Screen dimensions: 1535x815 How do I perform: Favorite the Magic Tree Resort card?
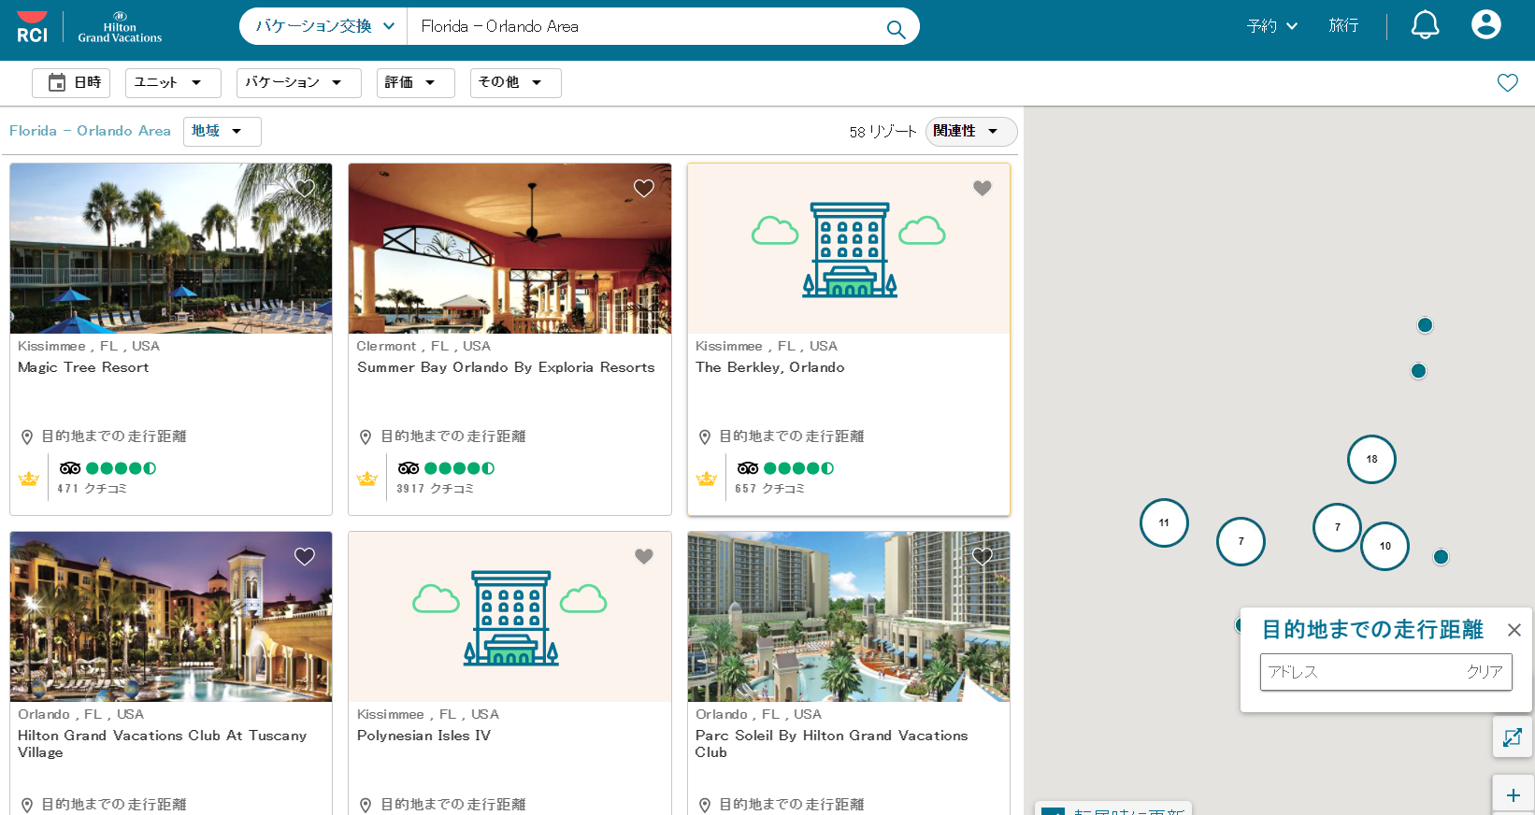click(x=305, y=188)
